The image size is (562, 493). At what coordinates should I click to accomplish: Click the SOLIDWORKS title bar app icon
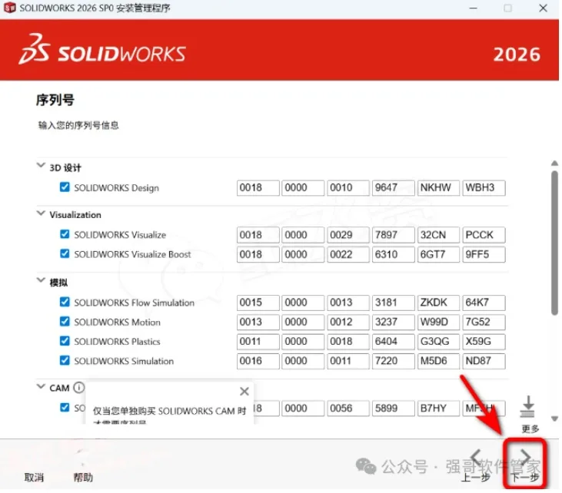coord(10,8)
